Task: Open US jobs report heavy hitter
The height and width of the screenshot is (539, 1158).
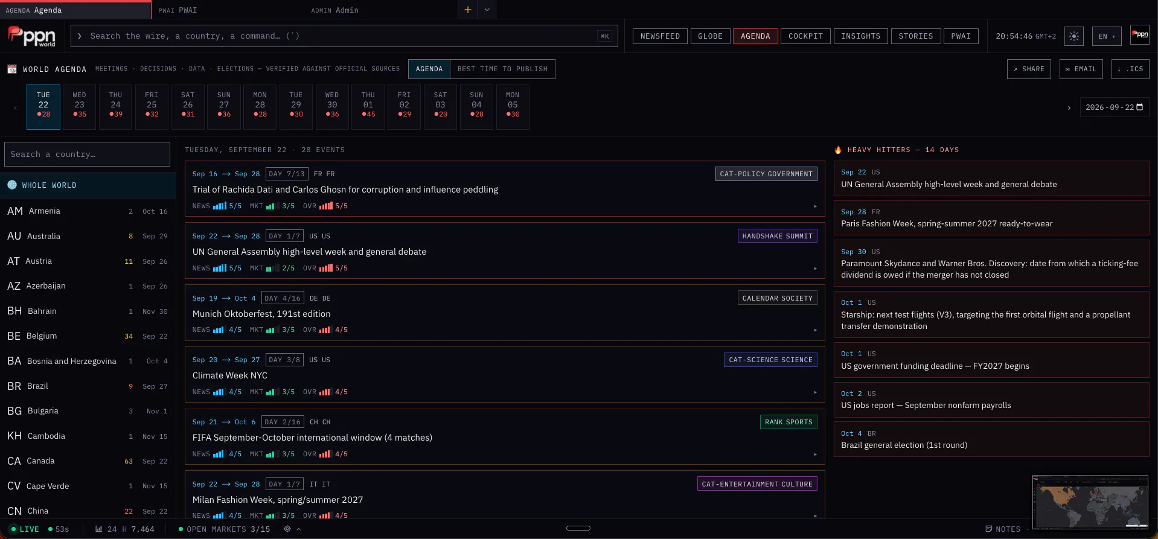Action: [991, 400]
